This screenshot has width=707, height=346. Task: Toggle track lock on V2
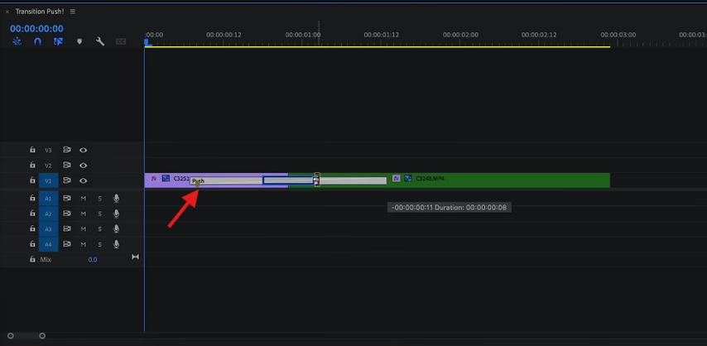click(x=32, y=165)
